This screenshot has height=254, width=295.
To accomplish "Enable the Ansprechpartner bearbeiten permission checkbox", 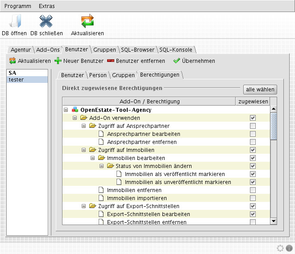I will pos(253,134).
